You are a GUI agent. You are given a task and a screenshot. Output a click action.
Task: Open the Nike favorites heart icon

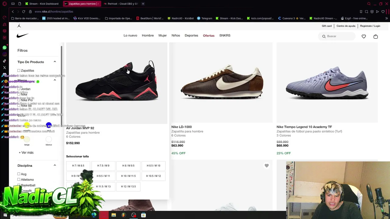364,36
